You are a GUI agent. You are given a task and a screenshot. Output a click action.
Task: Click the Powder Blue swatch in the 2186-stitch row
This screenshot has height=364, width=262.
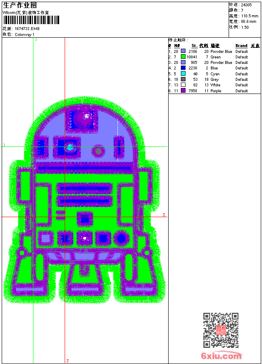[183, 51]
